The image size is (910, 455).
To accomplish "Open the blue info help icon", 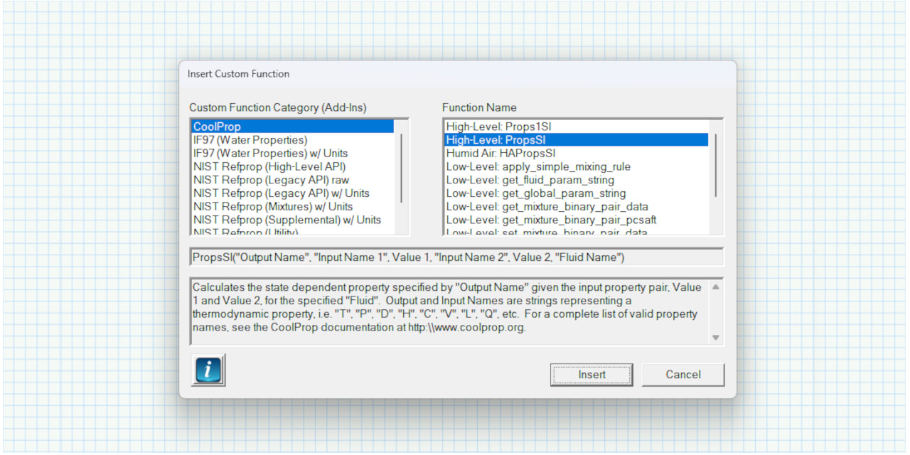I will coord(208,370).
